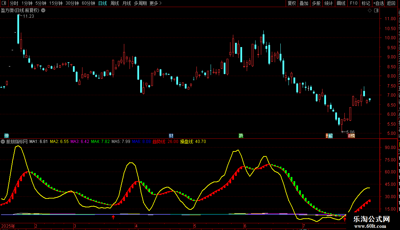Click the 复权 adjustment button
The width and height of the screenshot is (400, 230).
click(x=292, y=3)
